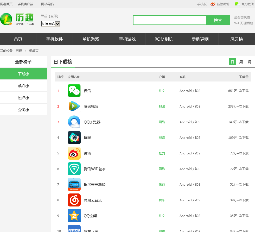Viewport: 255px width, 232px height.
Task: Click the 网易云音乐 app name
Action: (x=93, y=200)
